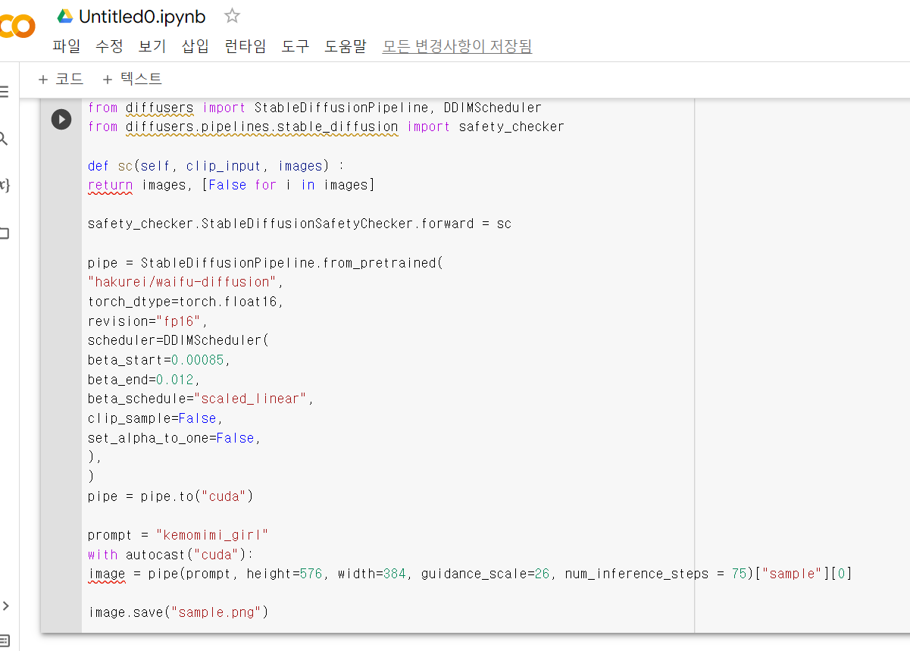Viewport: 910px width, 651px height.
Task: Open the variables {x} panel
Action: pyautogui.click(x=5, y=186)
